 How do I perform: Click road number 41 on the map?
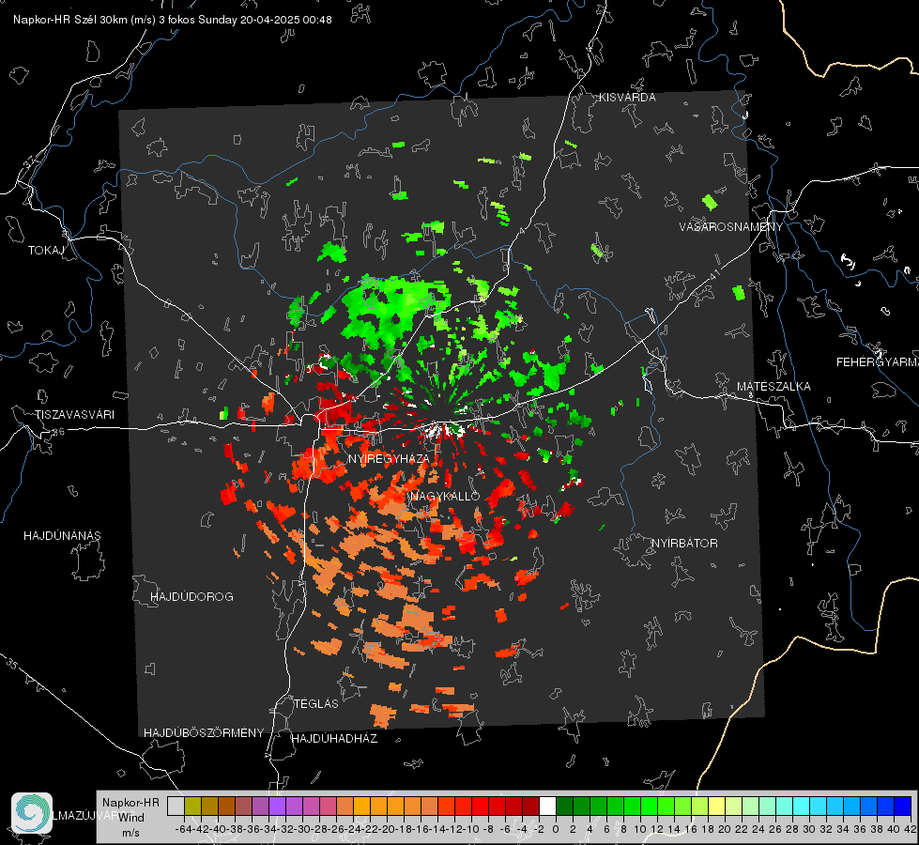713,274
